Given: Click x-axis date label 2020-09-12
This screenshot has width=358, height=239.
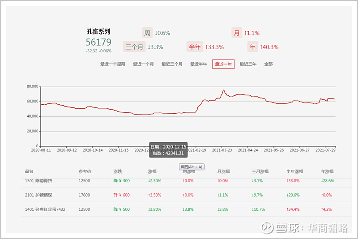Looking at the screenshot, I should [x=67, y=150].
